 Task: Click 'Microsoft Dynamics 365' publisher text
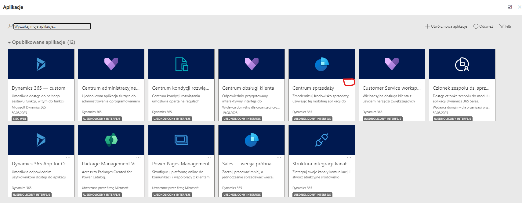(29, 107)
